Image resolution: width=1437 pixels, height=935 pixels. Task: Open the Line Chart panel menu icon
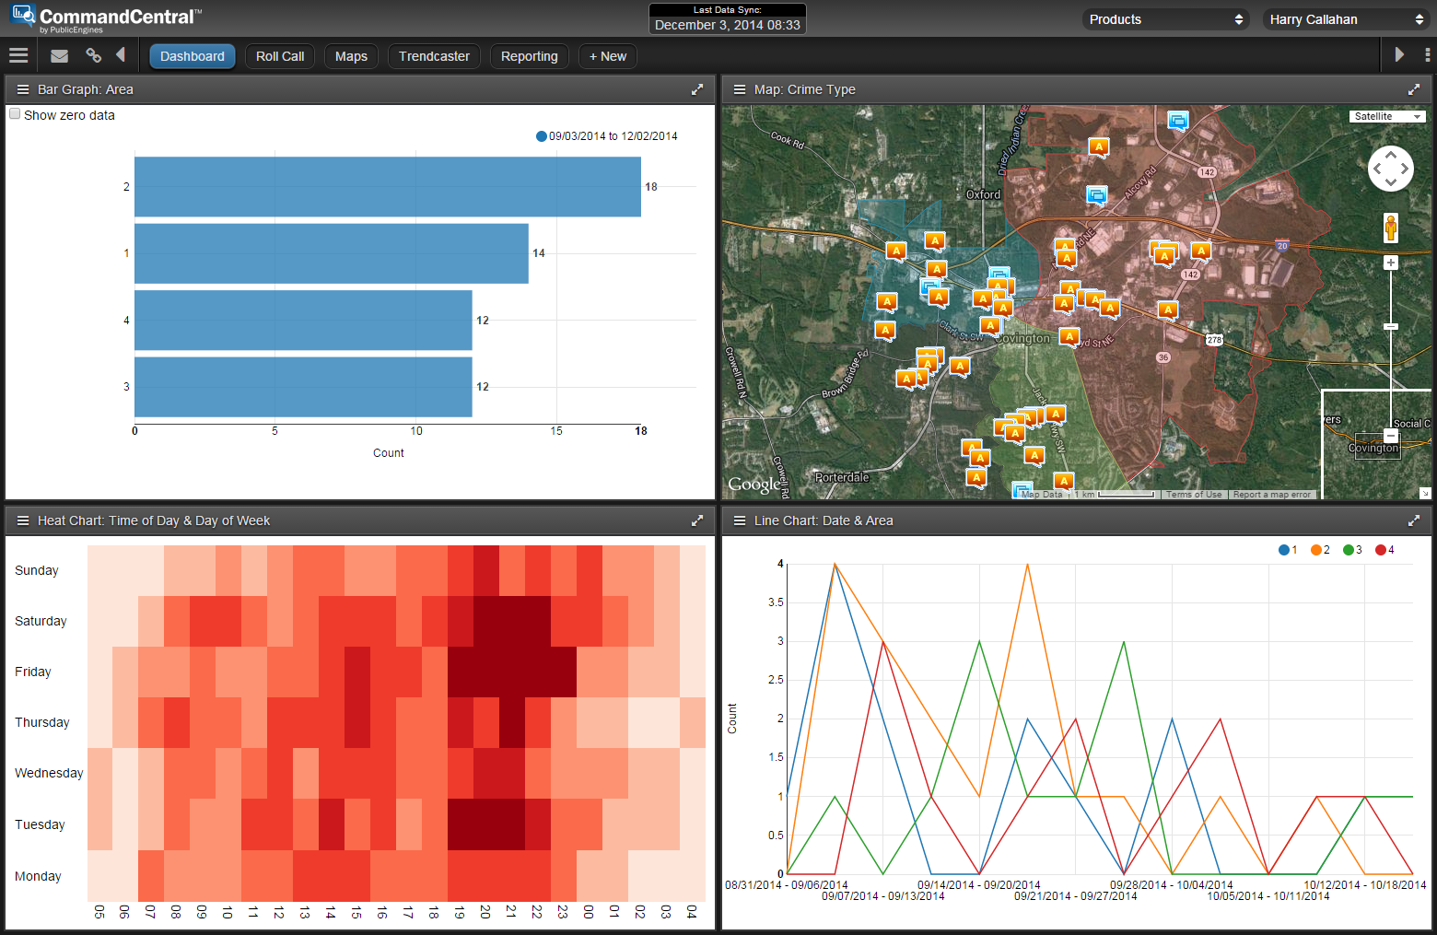point(739,520)
